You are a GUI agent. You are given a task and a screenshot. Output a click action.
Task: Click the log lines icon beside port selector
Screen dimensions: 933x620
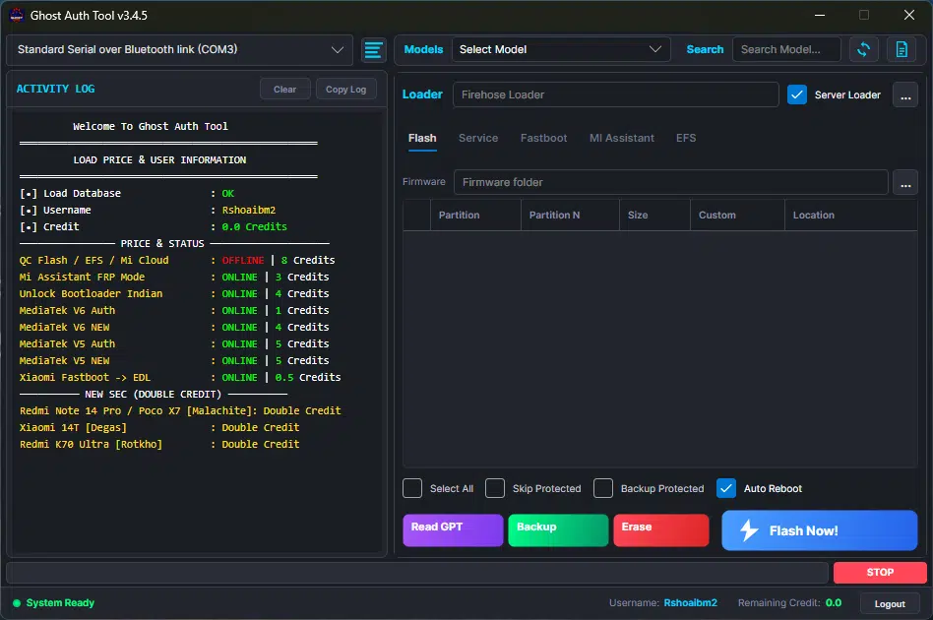(x=374, y=50)
